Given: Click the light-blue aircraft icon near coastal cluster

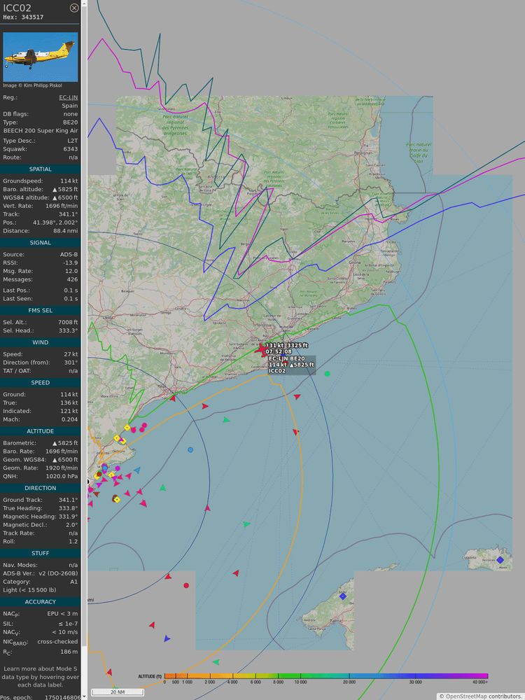Looking at the screenshot, I should pos(137,470).
